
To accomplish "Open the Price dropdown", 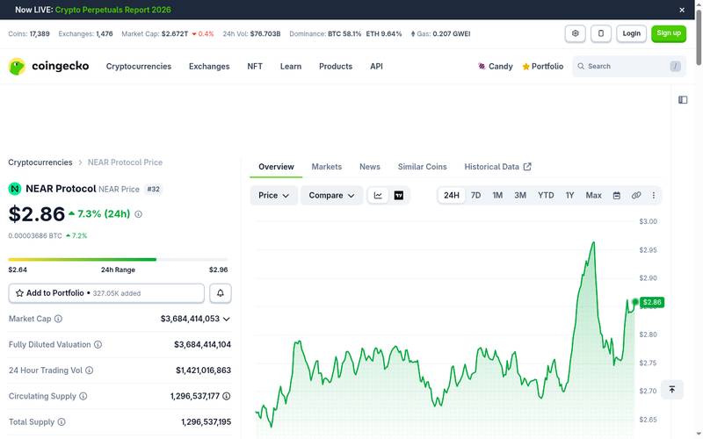I will pos(273,195).
